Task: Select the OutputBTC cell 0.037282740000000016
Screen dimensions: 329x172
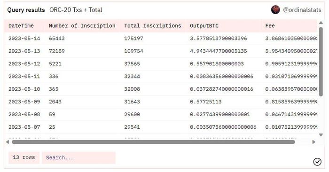Action: coord(221,89)
